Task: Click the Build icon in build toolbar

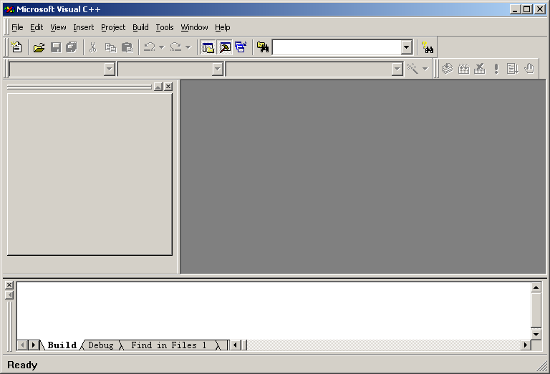Action: point(464,68)
